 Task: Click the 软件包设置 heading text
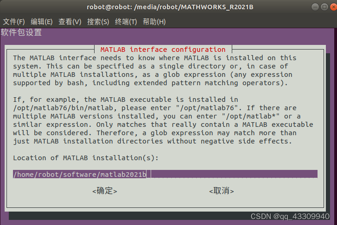[x=21, y=32]
